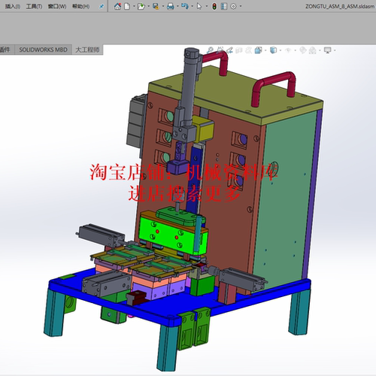Open the 窗口(W) menu

point(57,7)
